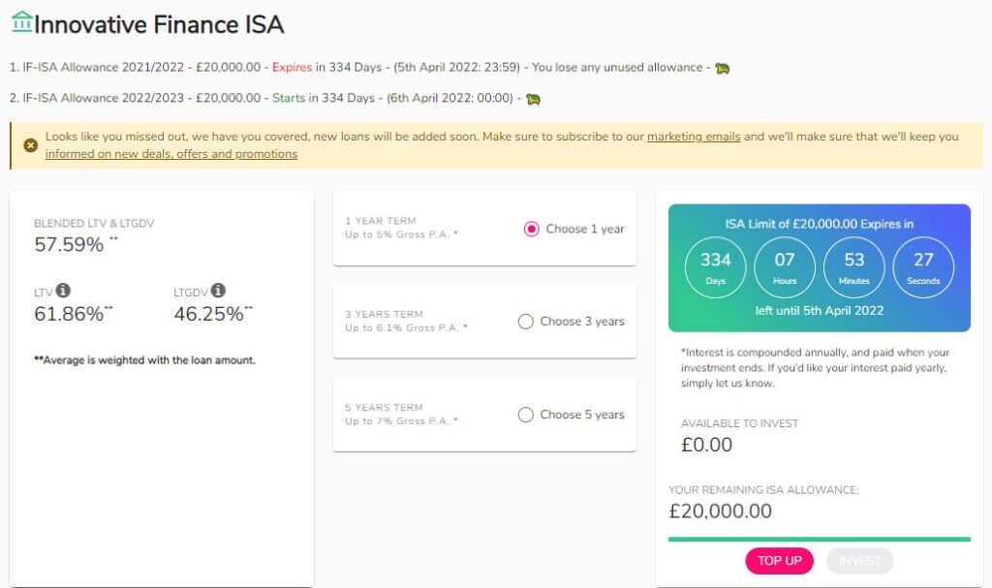Follow the informed on new deals link
The width and height of the screenshot is (992, 588).
(170, 154)
